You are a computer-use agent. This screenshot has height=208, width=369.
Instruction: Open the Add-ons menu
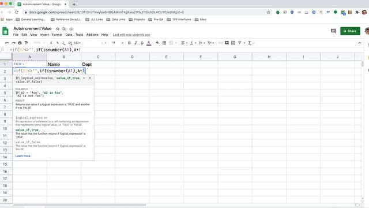point(92,35)
